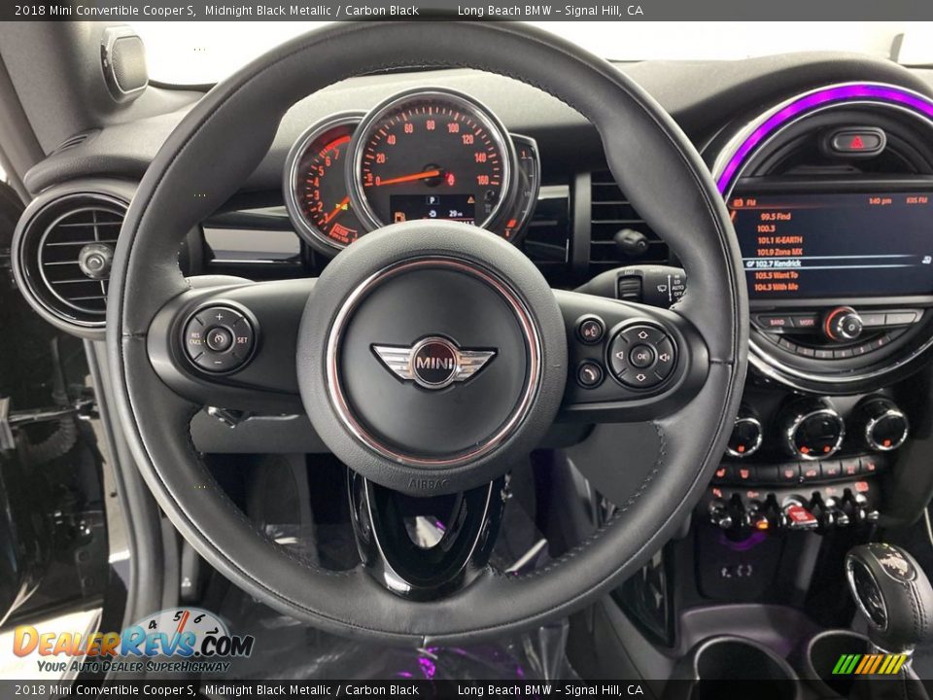Select the 99.5 Find radio station
The width and height of the screenshot is (933, 700).
776,217
